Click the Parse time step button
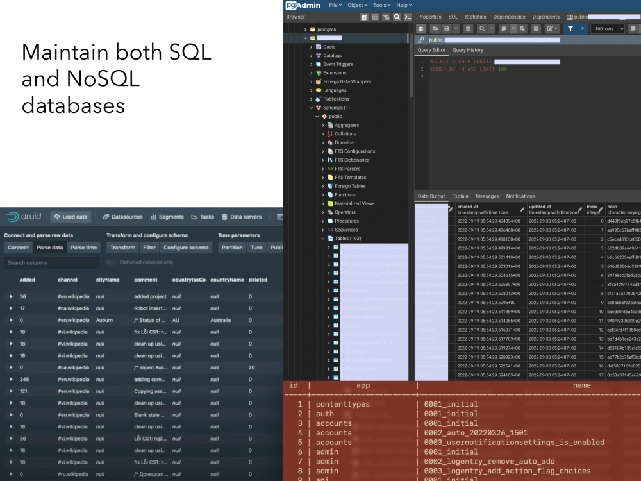The image size is (641, 481). [x=84, y=248]
